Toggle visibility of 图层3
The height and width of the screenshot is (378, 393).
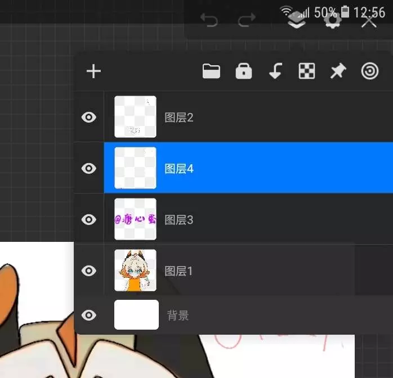pyautogui.click(x=89, y=219)
